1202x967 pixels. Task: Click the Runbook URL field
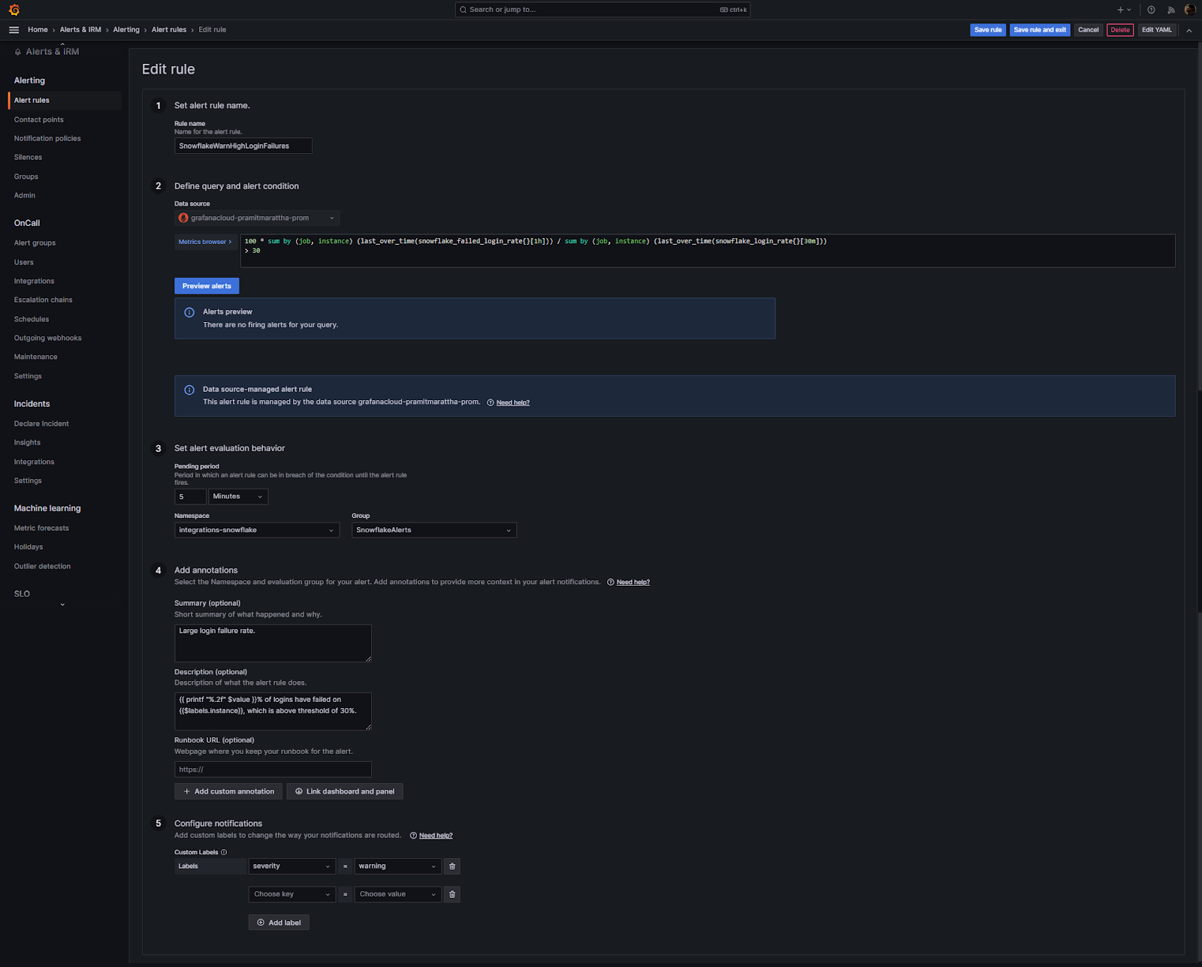pyautogui.click(x=273, y=770)
